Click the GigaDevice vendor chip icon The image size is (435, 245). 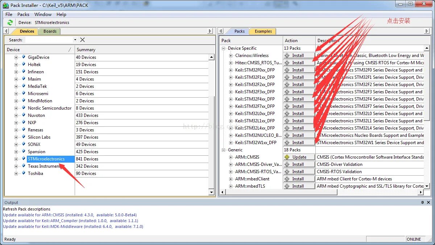[24, 57]
